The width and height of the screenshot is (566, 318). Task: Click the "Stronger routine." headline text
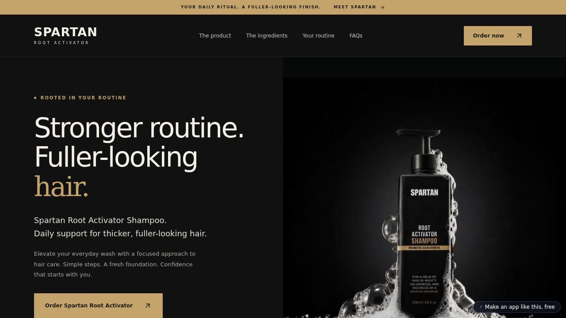click(x=139, y=128)
